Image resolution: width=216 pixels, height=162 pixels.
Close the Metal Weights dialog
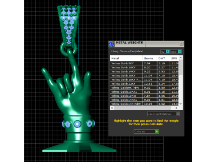click(x=181, y=44)
